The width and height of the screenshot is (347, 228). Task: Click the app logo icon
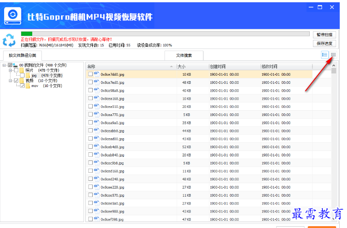point(13,16)
